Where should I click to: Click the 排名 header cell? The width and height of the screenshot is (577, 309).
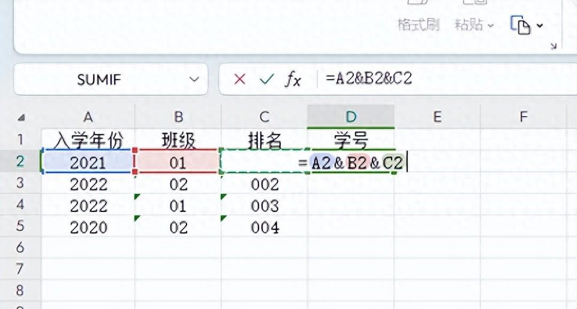click(x=265, y=140)
